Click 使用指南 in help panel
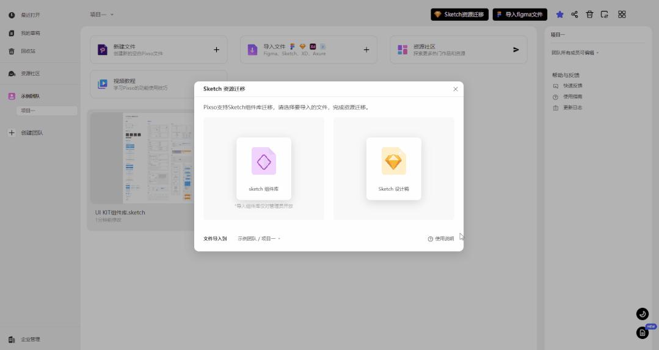Screen dimensions: 659x350 tap(572, 97)
